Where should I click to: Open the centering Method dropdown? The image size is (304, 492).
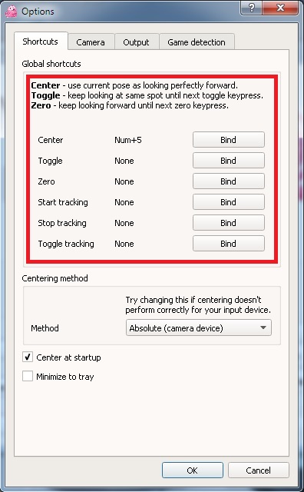(x=198, y=328)
